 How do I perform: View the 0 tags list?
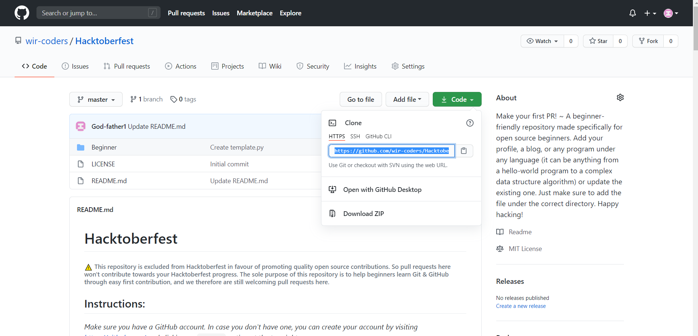[x=183, y=99]
